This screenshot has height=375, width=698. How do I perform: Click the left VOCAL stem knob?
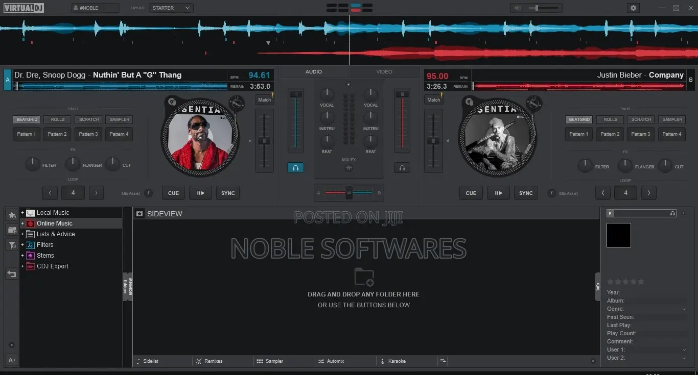point(327,94)
